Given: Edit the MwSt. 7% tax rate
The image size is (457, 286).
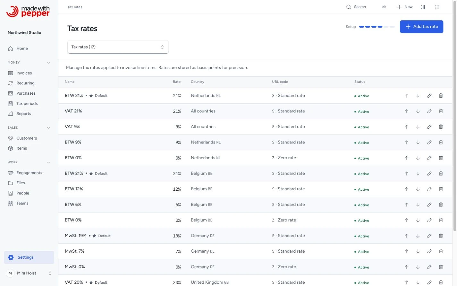Looking at the screenshot, I should click(x=429, y=251).
